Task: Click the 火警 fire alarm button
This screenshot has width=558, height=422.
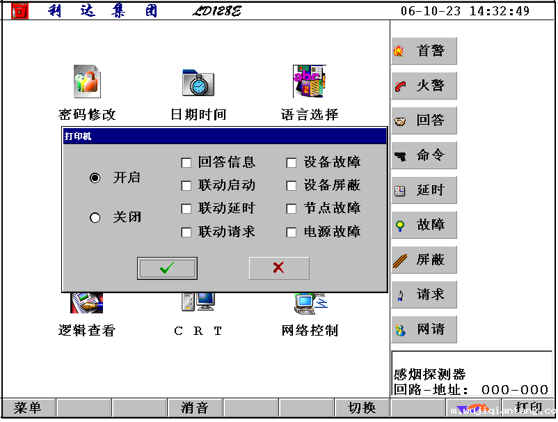Action: (x=424, y=86)
